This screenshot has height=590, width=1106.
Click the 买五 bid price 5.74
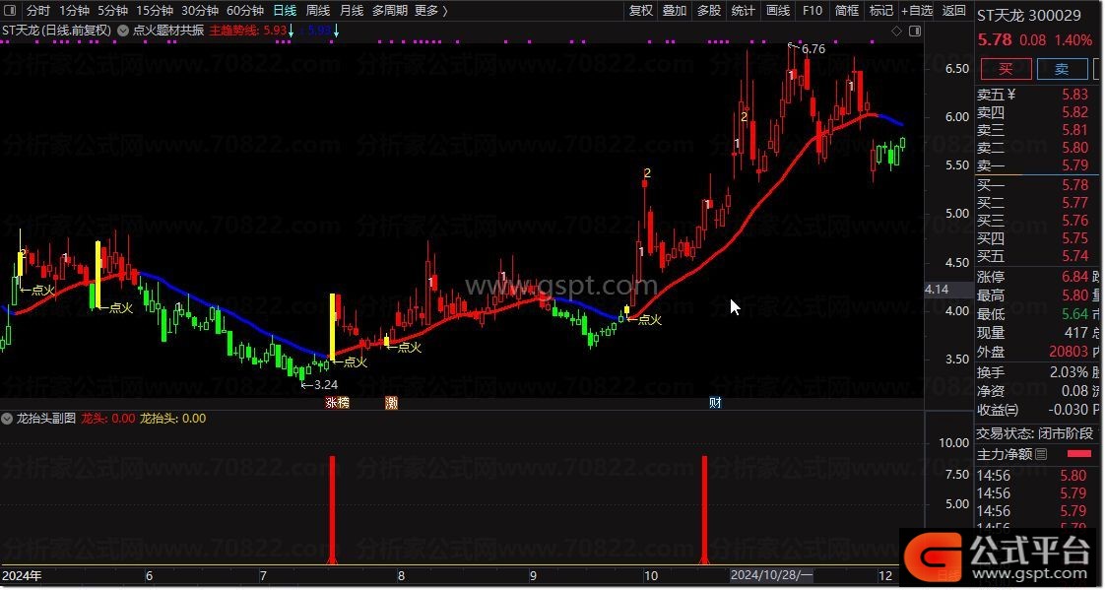tap(1074, 255)
